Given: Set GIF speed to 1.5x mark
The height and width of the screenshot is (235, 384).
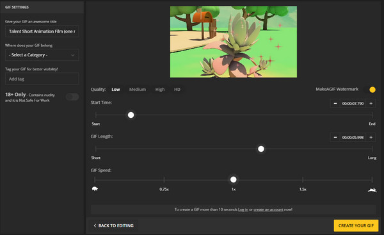Looking at the screenshot, I should [303, 180].
